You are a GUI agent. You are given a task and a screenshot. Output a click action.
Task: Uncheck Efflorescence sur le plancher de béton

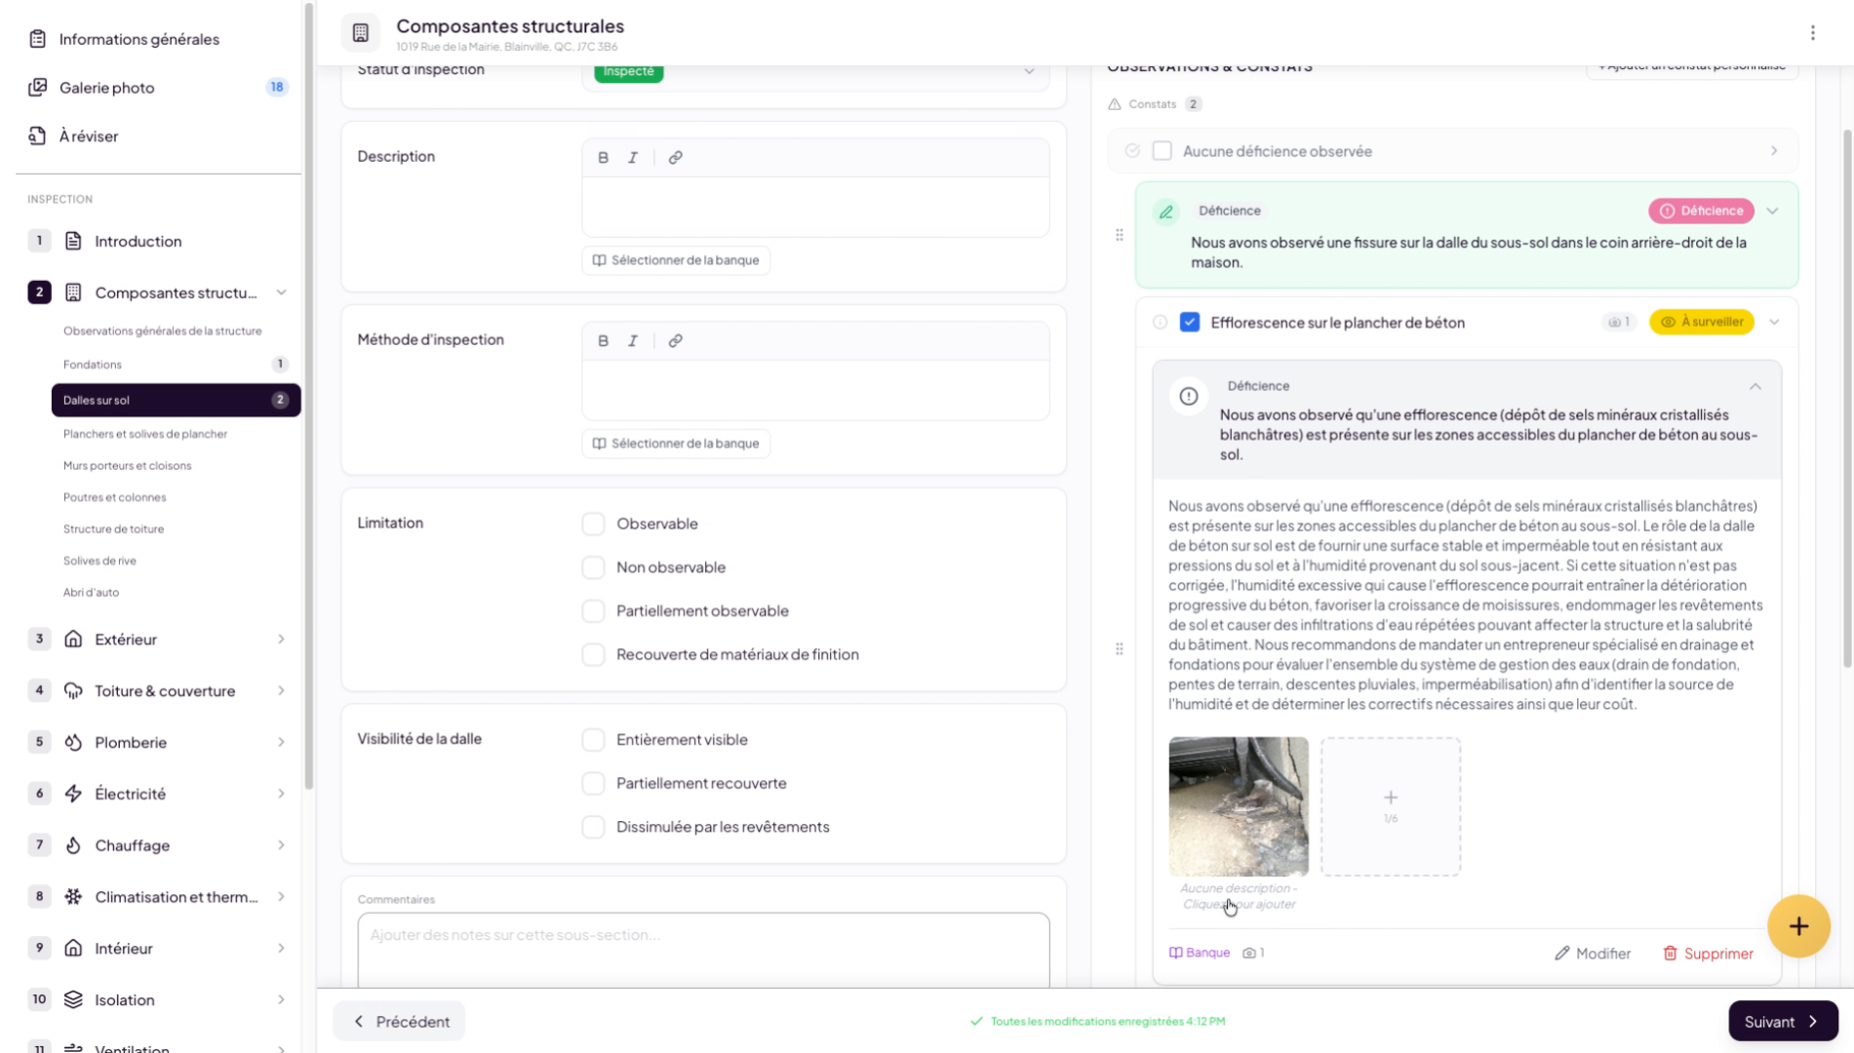(x=1189, y=323)
